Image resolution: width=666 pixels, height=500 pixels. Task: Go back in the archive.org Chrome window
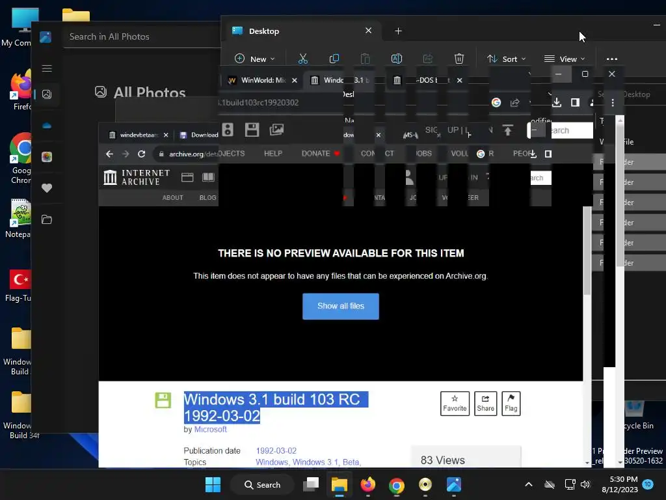pos(109,154)
